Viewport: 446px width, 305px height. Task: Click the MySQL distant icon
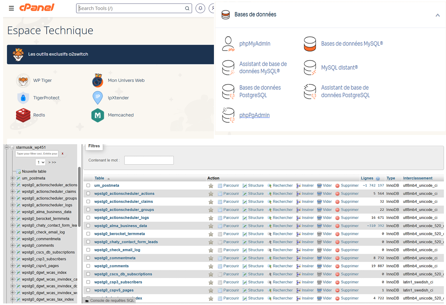[x=310, y=67]
